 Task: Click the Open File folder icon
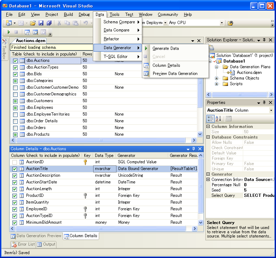33,23
